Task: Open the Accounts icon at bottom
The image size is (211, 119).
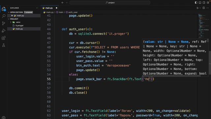Action: coord(4,118)
